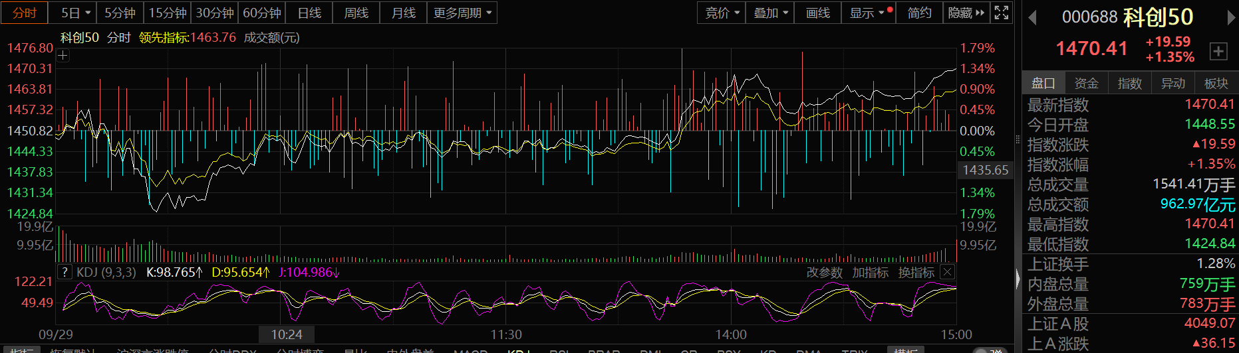
Task: Enable 画线 drawing mode
Action: [x=817, y=13]
